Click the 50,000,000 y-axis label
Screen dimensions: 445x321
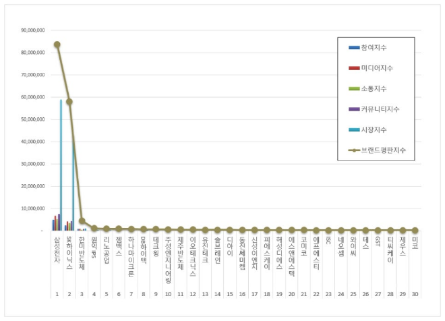[33, 119]
